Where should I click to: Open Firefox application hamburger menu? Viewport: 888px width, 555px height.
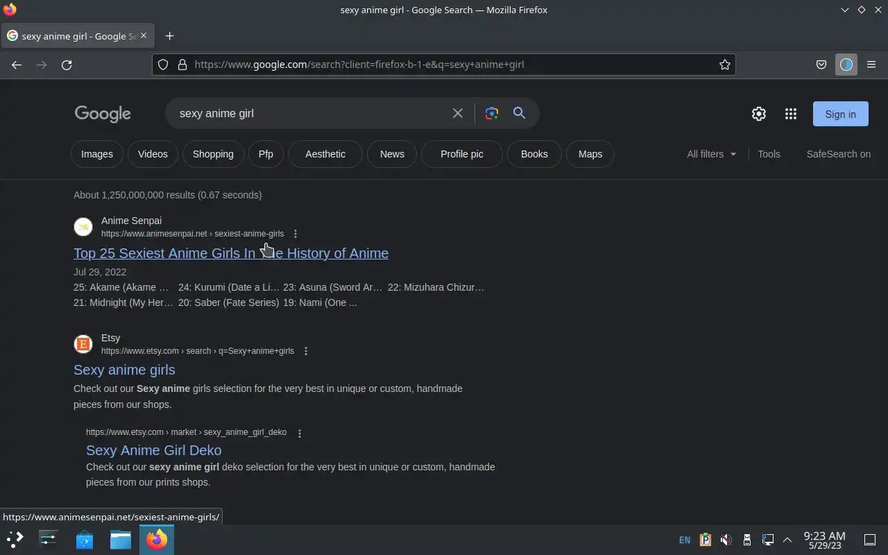[x=871, y=65]
